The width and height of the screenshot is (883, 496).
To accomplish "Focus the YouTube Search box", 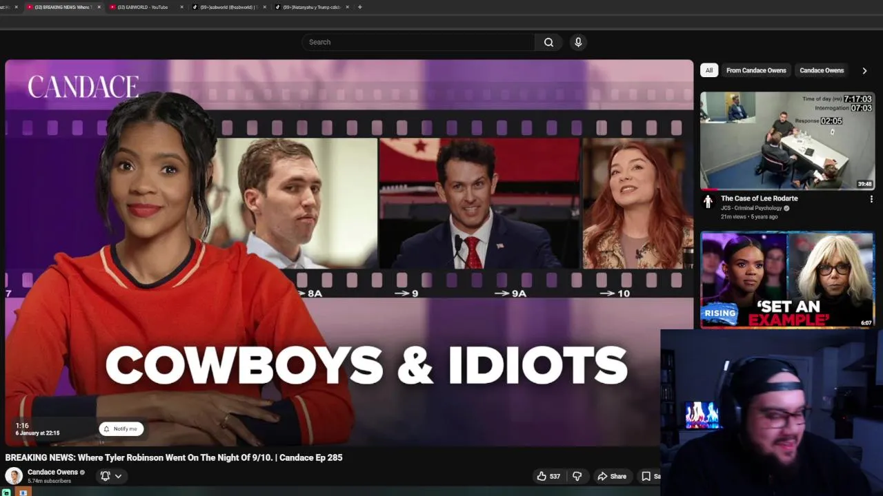I will coord(418,42).
